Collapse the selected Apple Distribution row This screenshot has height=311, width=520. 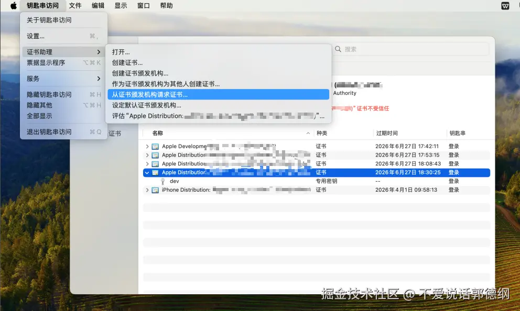[147, 173]
